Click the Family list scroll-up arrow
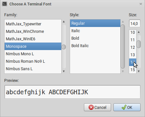 coord(64,22)
